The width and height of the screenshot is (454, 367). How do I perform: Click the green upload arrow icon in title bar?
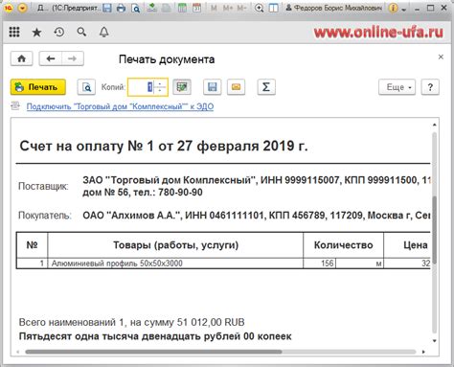click(151, 8)
